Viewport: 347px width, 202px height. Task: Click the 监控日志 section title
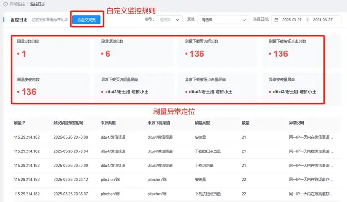pyautogui.click(x=19, y=20)
